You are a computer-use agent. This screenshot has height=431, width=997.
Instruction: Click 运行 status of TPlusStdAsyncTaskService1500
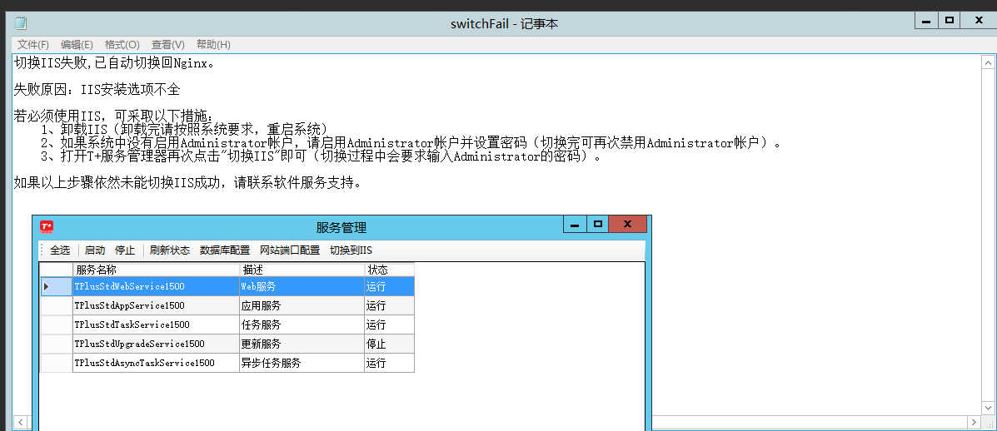point(389,363)
